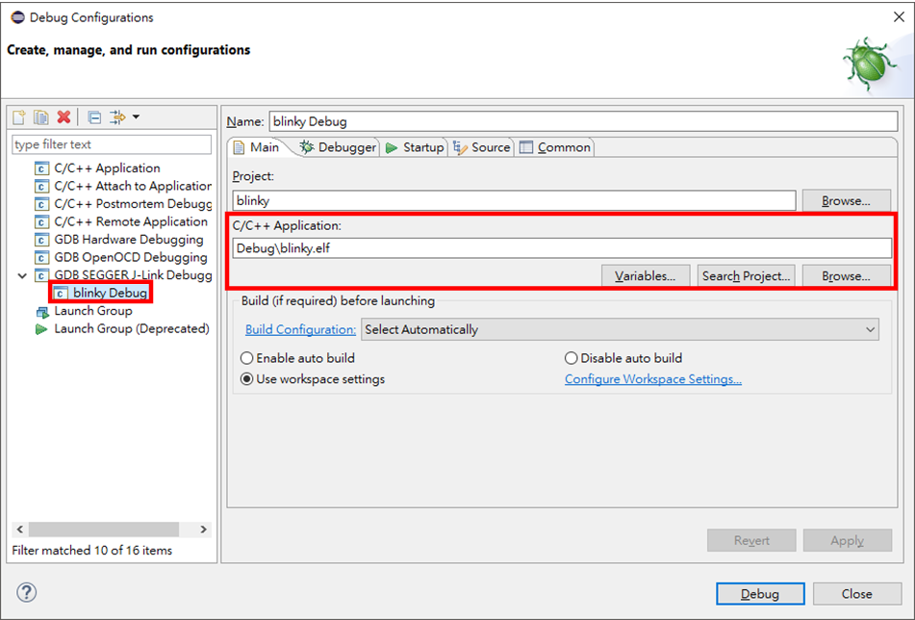
Task: Open Configure Workspace Settings link
Action: [x=652, y=379]
